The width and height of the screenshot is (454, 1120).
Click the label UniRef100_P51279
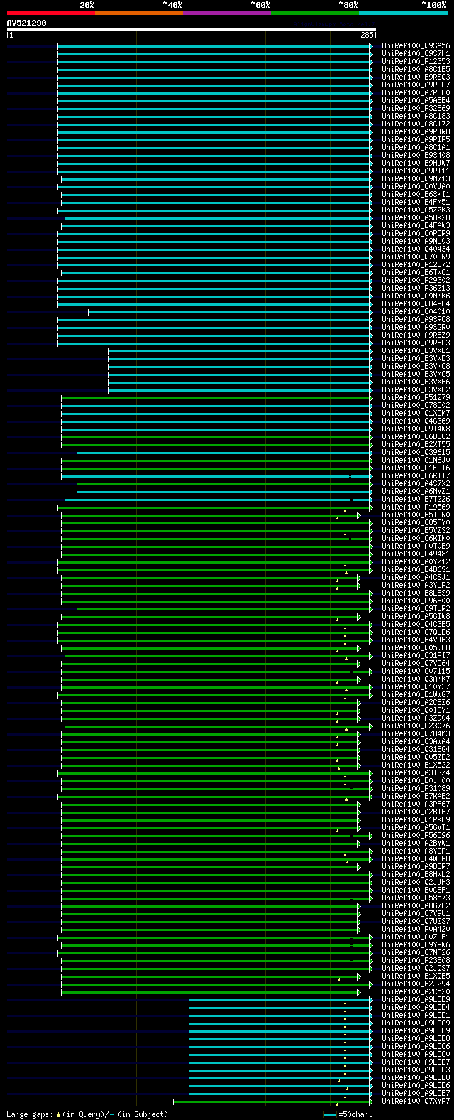[x=416, y=397]
